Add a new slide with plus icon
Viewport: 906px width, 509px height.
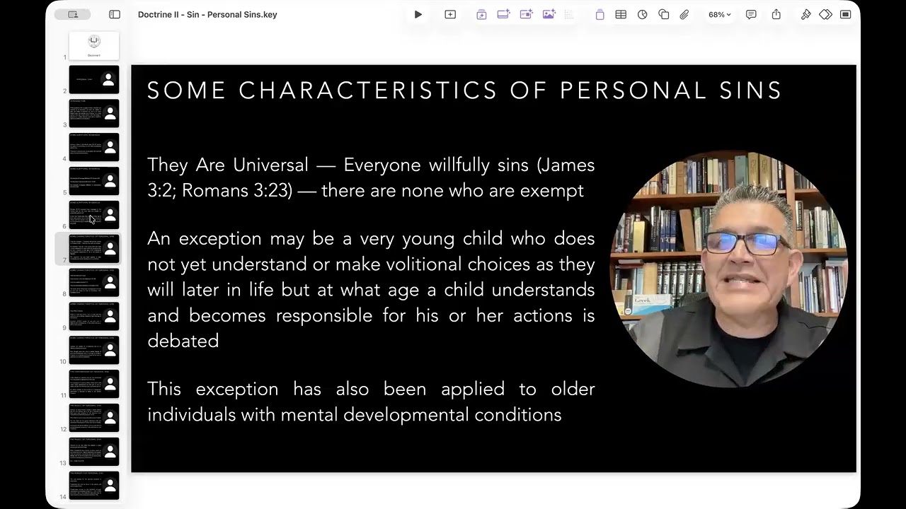point(450,14)
